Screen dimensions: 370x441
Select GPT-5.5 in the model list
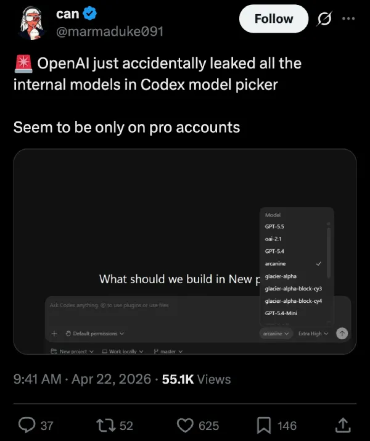pos(274,227)
